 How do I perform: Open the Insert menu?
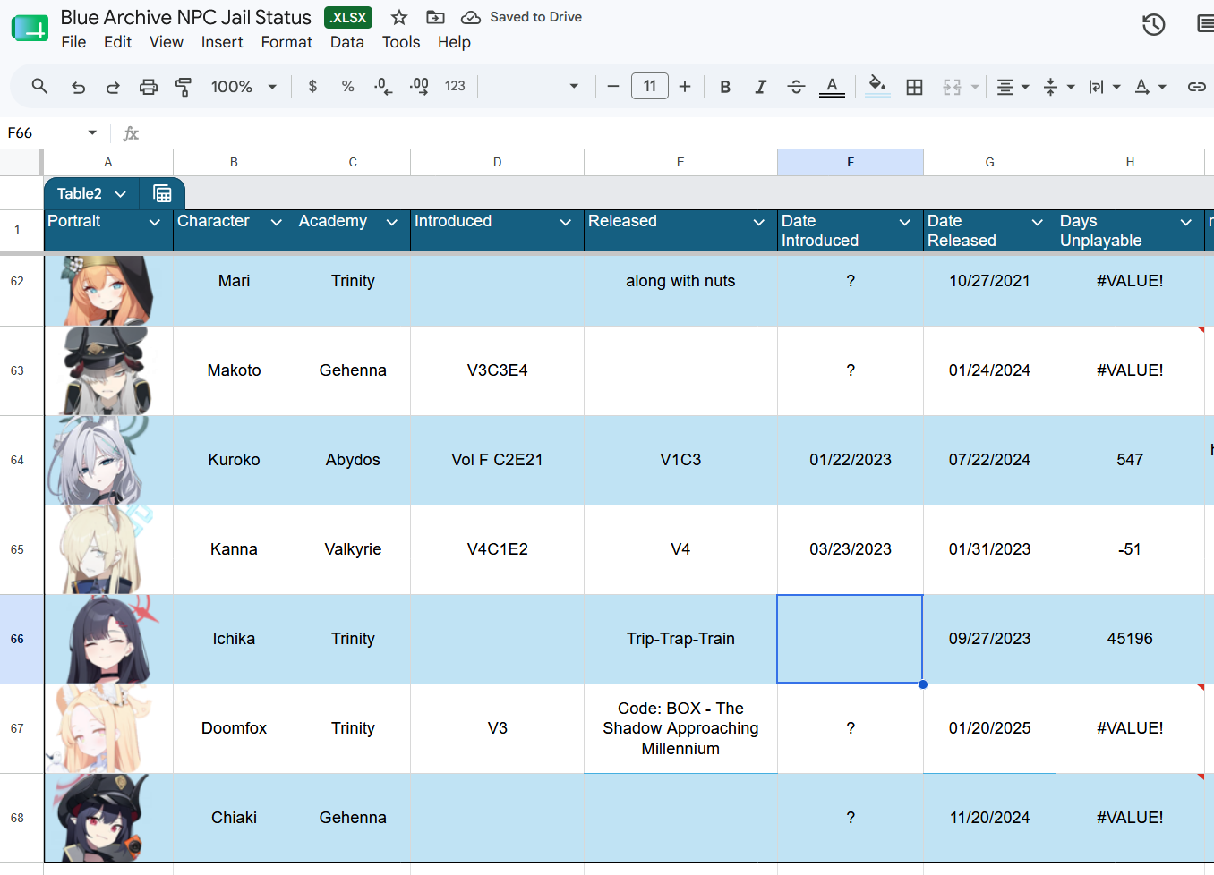pos(222,42)
